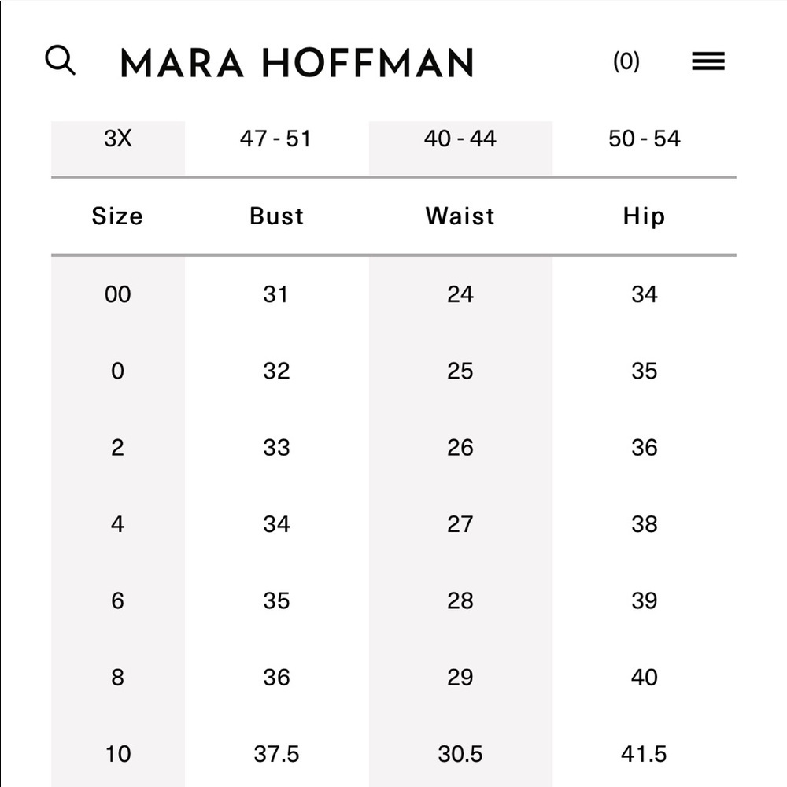This screenshot has width=787, height=787.
Task: Select the 3X size row
Action: coord(118,139)
